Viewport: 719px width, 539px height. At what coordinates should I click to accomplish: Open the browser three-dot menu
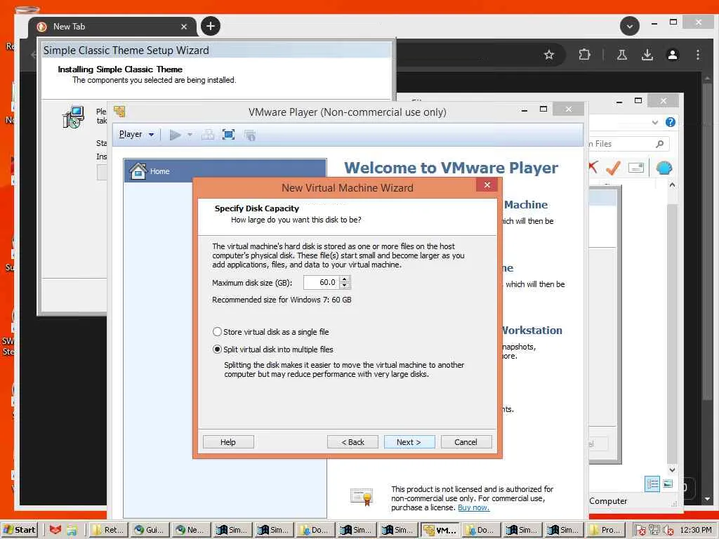click(698, 55)
